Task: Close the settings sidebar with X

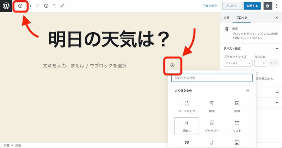Action: pyautogui.click(x=277, y=18)
